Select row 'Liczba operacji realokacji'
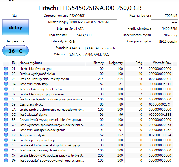Screen dimensions: 179x167 88,140
